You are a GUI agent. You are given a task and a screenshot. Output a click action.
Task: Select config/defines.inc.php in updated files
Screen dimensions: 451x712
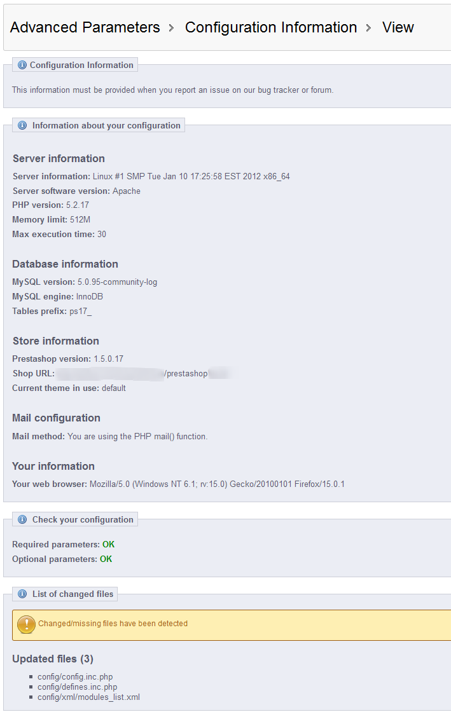tap(77, 687)
